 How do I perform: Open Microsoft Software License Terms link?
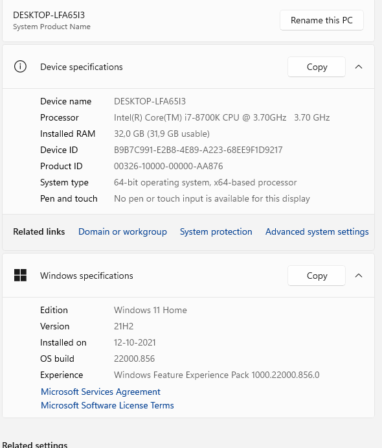(x=107, y=405)
